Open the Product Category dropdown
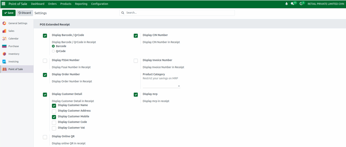 [162, 86]
